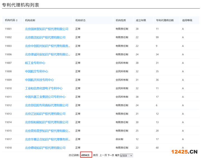Click the 机构名称 column header
This screenshot has width=201, height=158.
point(30,20)
